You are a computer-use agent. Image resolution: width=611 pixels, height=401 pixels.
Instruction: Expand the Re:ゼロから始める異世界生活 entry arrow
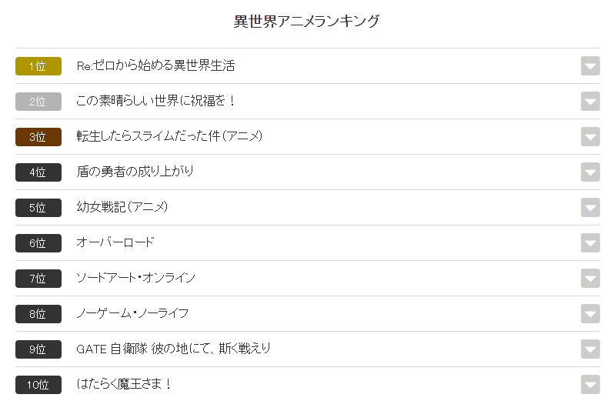coord(590,66)
